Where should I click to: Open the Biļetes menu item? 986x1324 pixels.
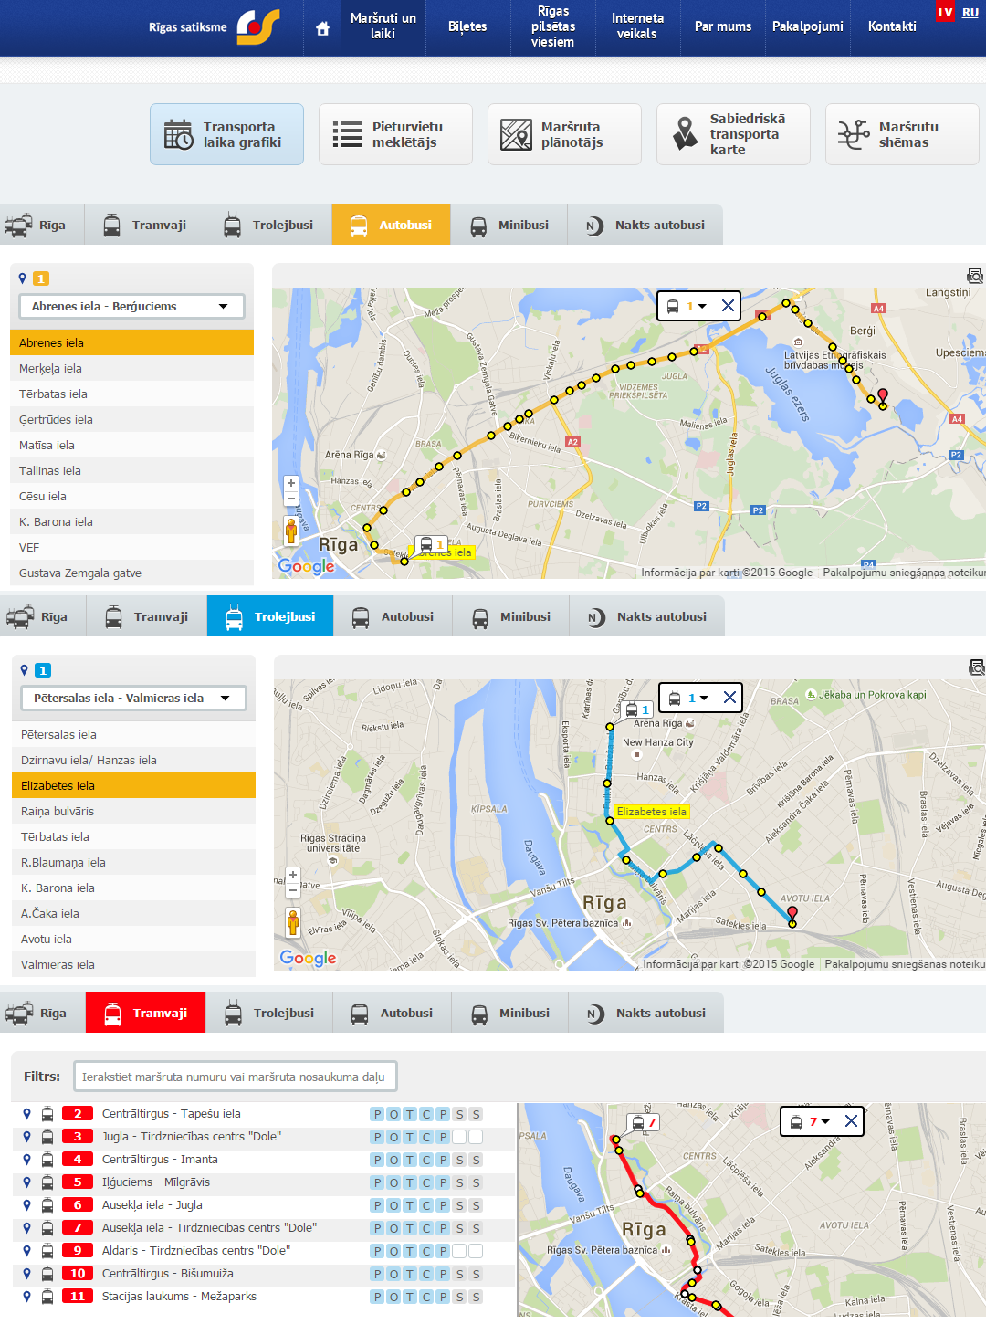click(467, 27)
